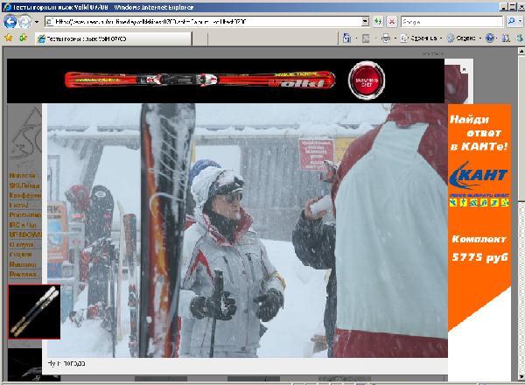Click the Add to Favorites star-plus icon
Viewport: 525px width, 385px height.
coord(23,38)
